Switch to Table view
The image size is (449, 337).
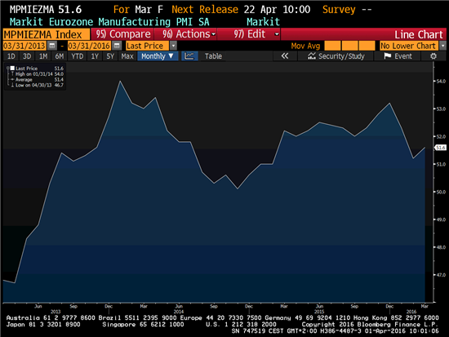tap(213, 56)
